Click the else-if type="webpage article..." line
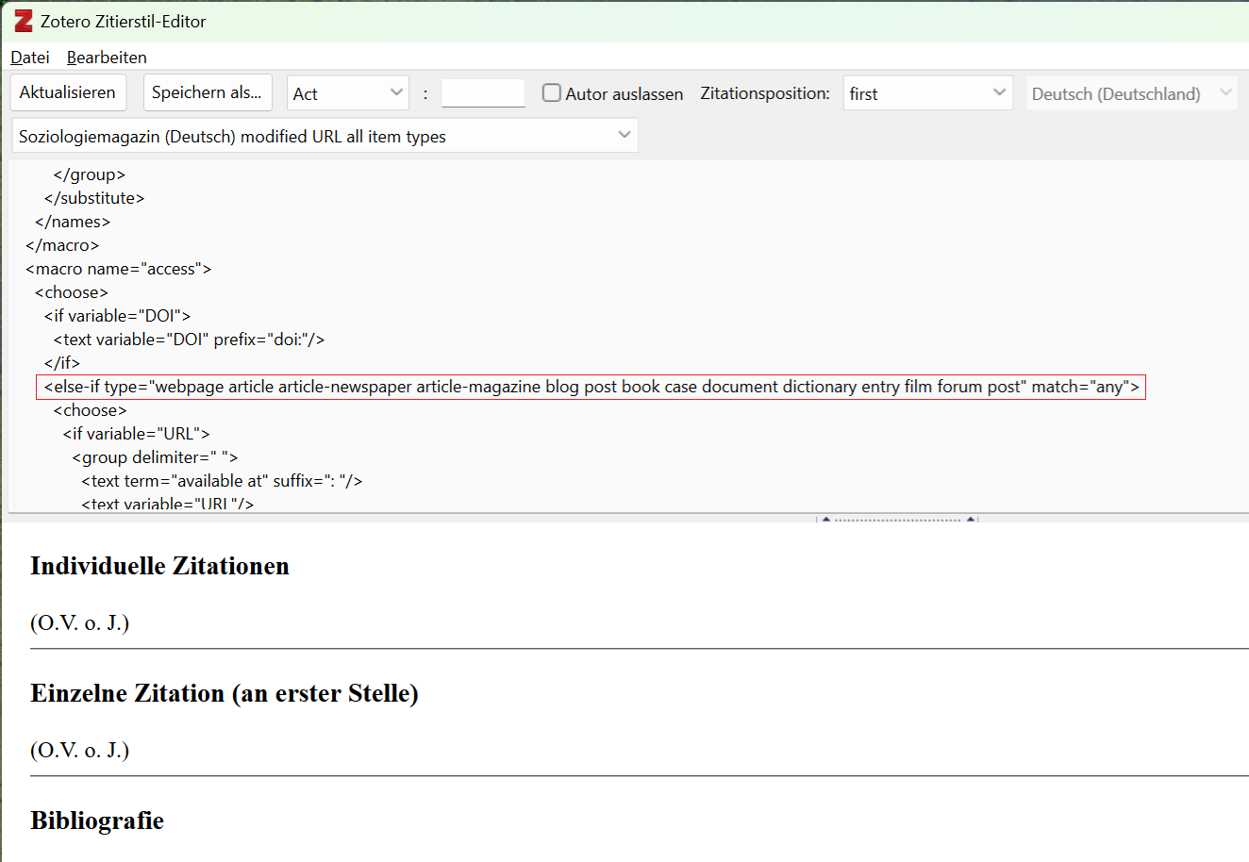The image size is (1249, 862). (591, 387)
